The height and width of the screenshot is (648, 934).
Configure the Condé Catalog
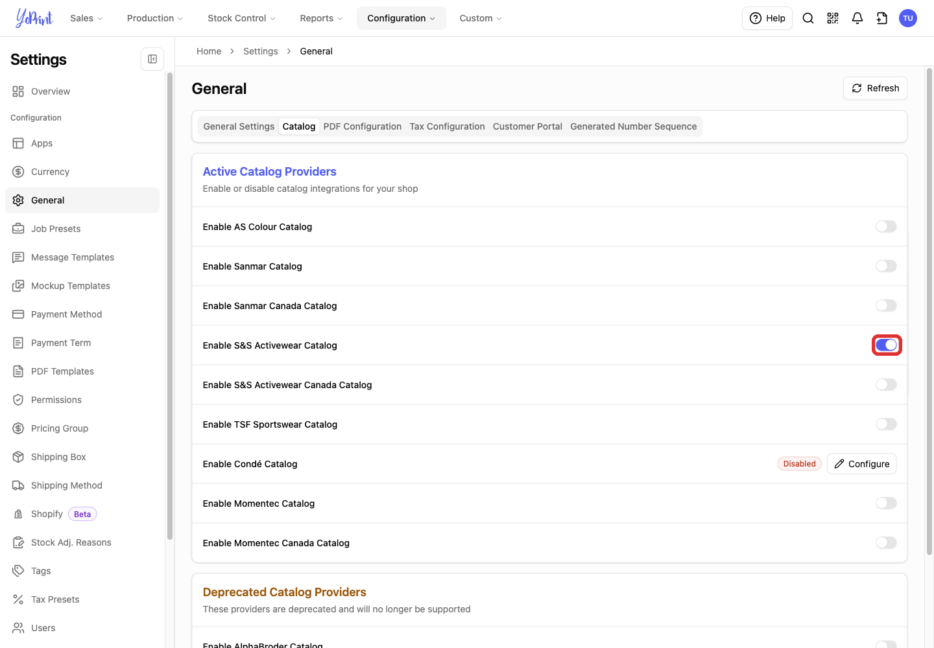click(x=862, y=464)
